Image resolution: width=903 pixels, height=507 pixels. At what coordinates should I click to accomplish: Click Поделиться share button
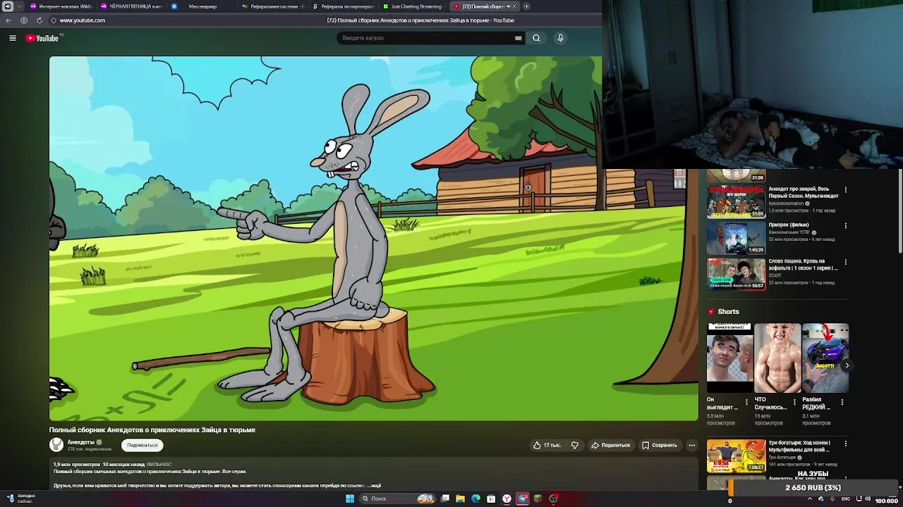610,445
